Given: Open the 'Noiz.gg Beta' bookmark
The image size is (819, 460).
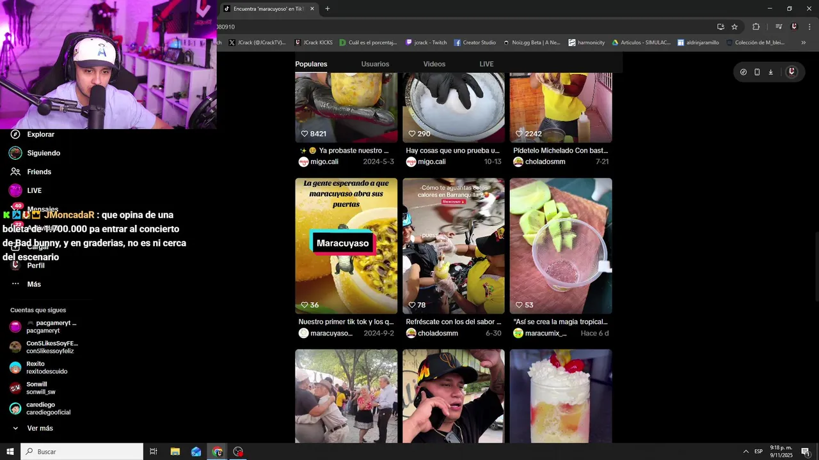Looking at the screenshot, I should [532, 43].
